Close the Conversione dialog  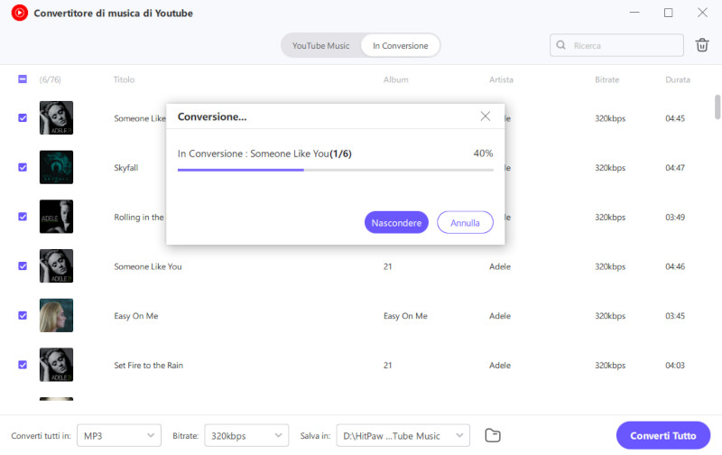pos(486,116)
